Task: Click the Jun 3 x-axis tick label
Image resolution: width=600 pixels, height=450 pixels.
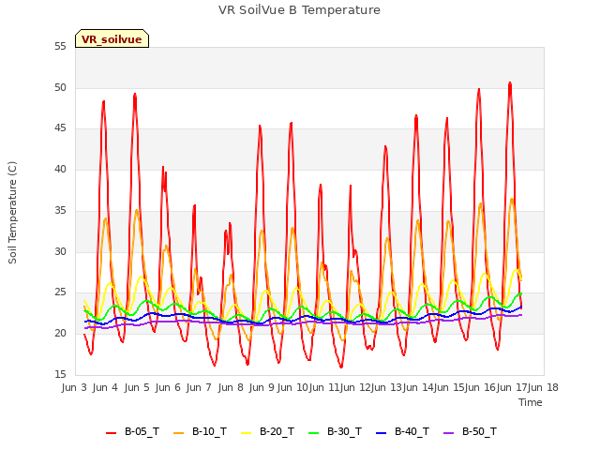Action: pyautogui.click(x=74, y=387)
